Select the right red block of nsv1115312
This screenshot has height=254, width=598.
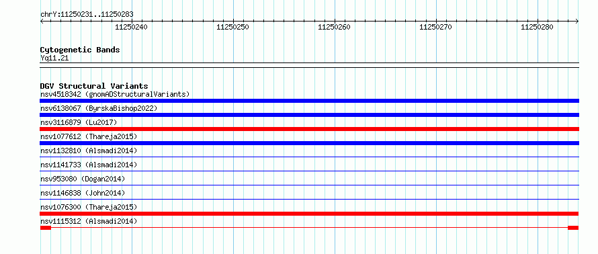coord(573,228)
